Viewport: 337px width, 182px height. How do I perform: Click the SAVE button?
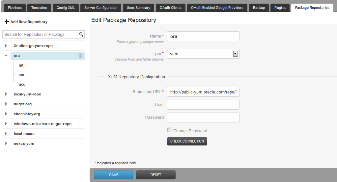[113, 175]
